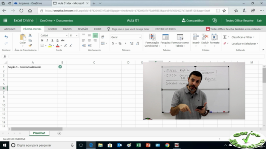Align text to the right

click(95, 41)
